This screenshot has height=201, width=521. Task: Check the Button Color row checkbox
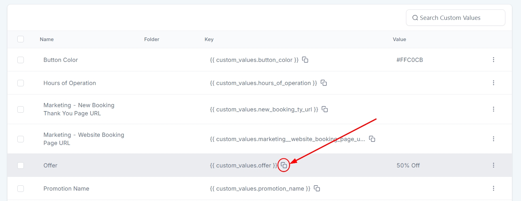pos(21,60)
